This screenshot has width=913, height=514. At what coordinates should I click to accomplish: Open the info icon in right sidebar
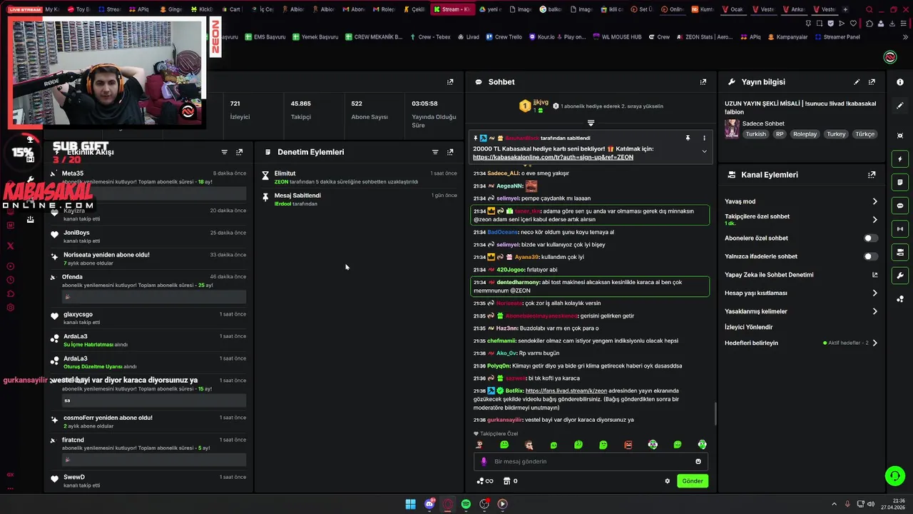click(x=900, y=82)
